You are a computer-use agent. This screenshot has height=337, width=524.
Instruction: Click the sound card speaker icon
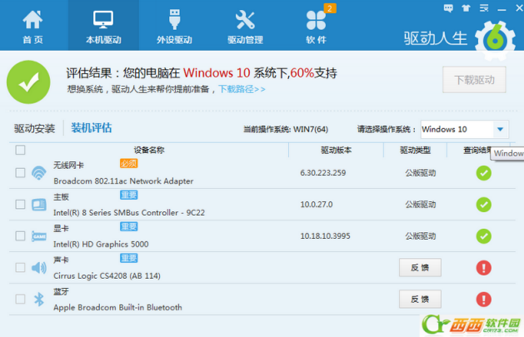tap(39, 268)
